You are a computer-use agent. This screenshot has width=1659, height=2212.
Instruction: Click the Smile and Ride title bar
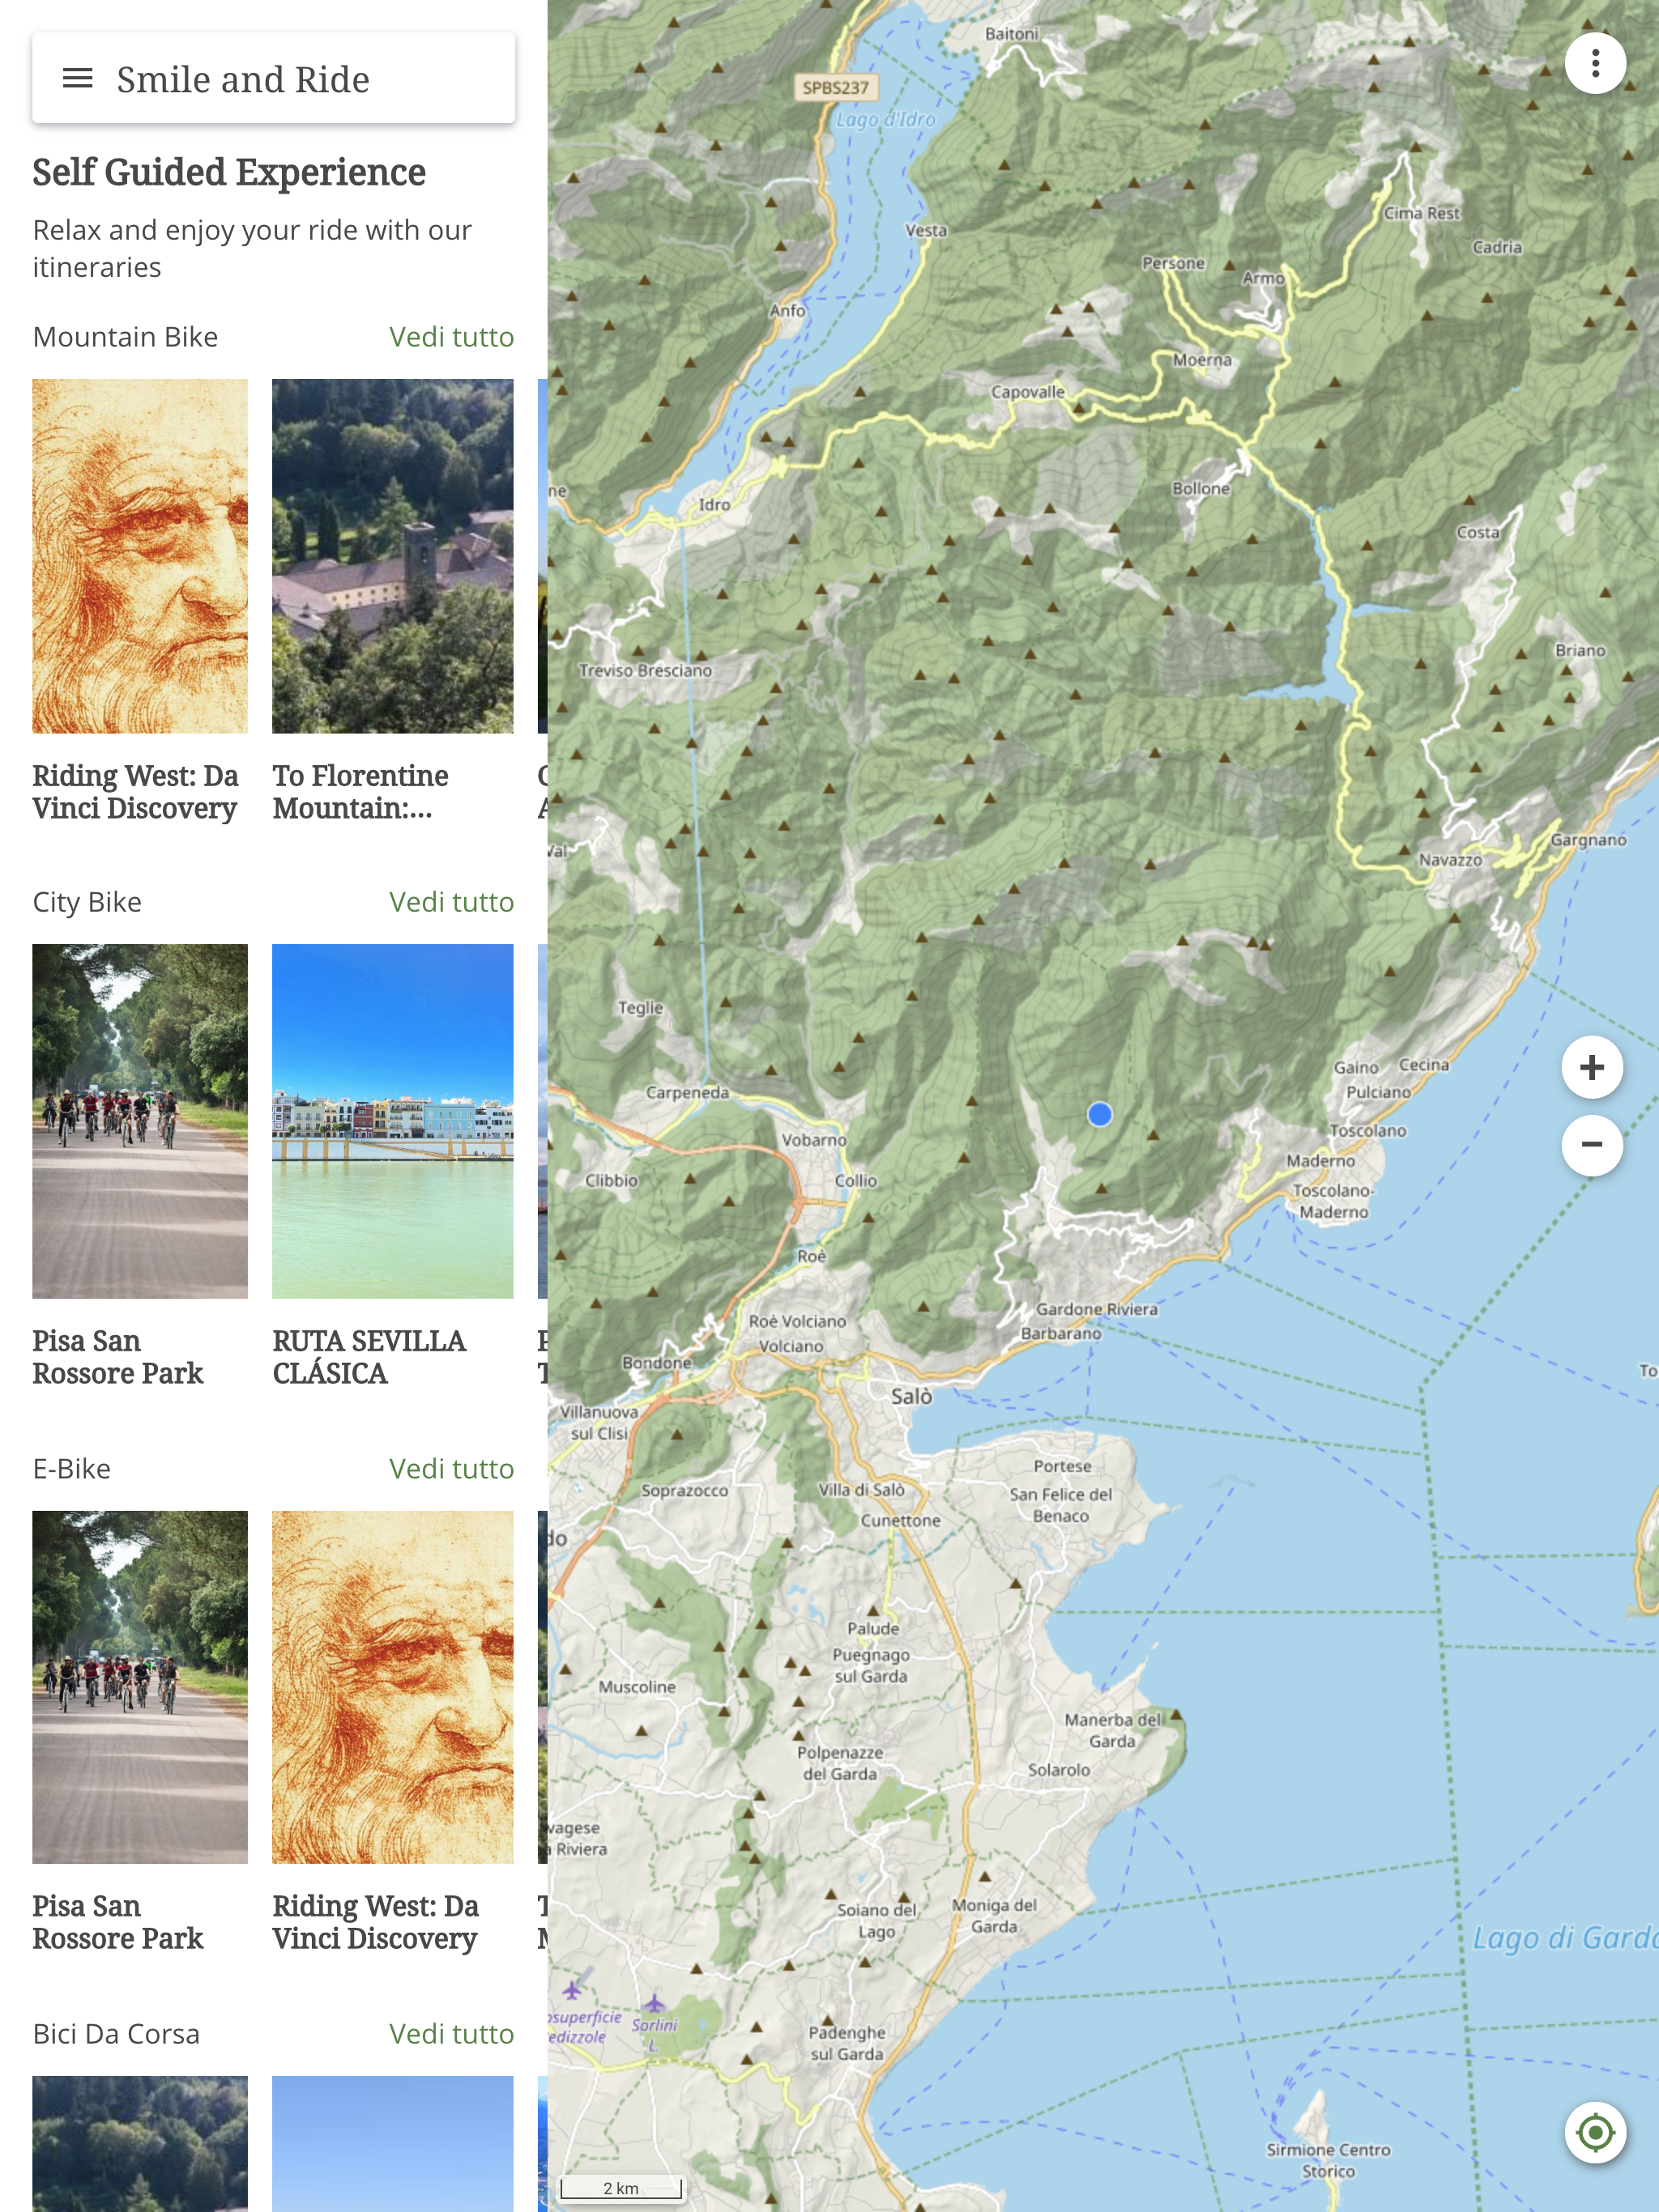[x=273, y=78]
